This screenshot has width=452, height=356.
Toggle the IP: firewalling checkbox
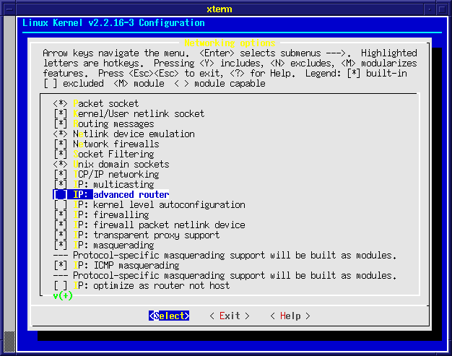tap(60, 215)
